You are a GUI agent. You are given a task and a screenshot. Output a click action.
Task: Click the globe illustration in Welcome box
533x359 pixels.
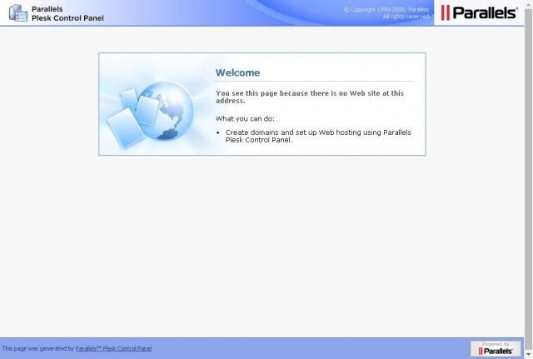tap(167, 111)
